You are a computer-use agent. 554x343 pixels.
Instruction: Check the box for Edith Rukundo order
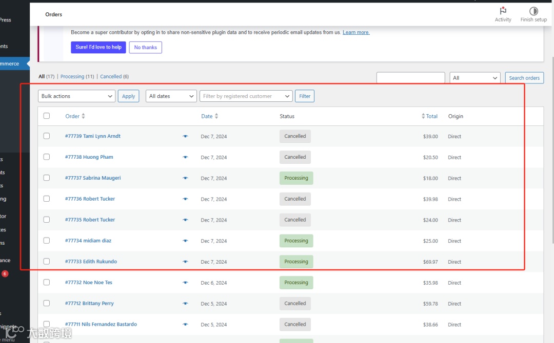(x=47, y=261)
